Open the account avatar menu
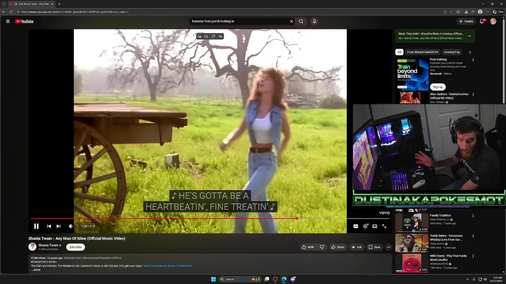This screenshot has width=506, height=284. tap(493, 21)
